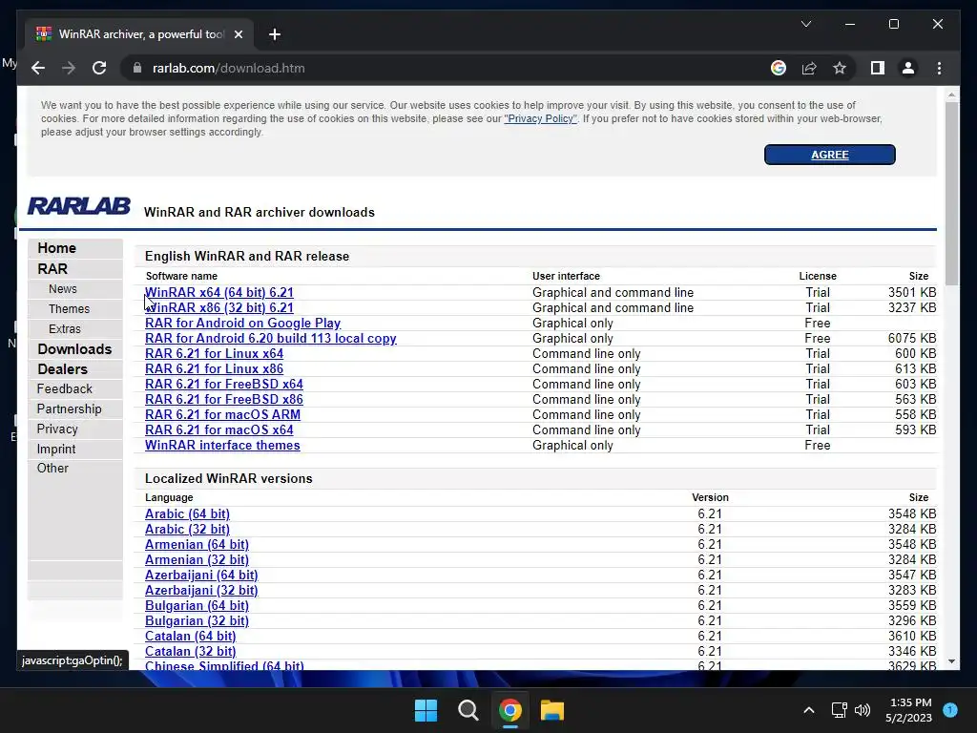Open Other in the sidebar
The image size is (977, 733).
coord(52,468)
